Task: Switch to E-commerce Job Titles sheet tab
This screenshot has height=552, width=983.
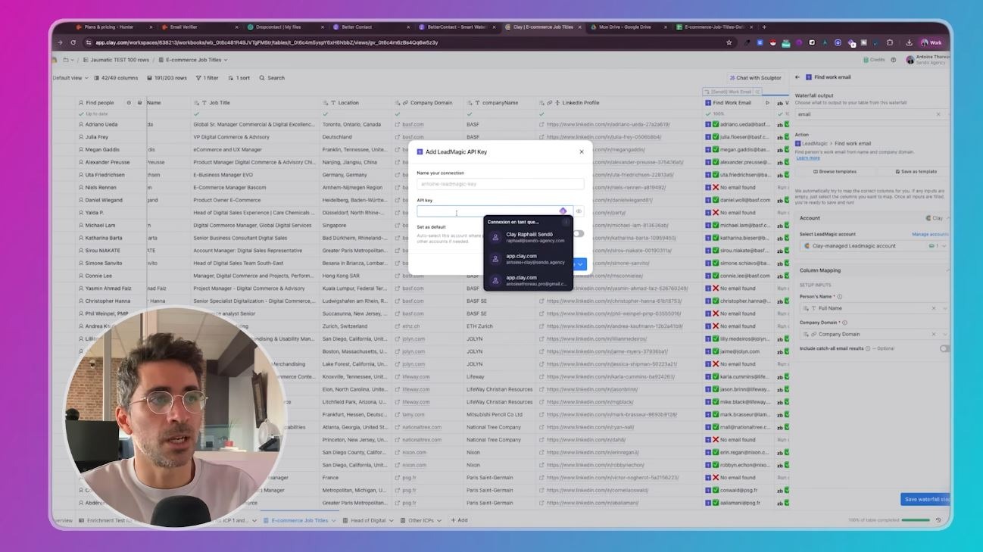Action: point(299,520)
